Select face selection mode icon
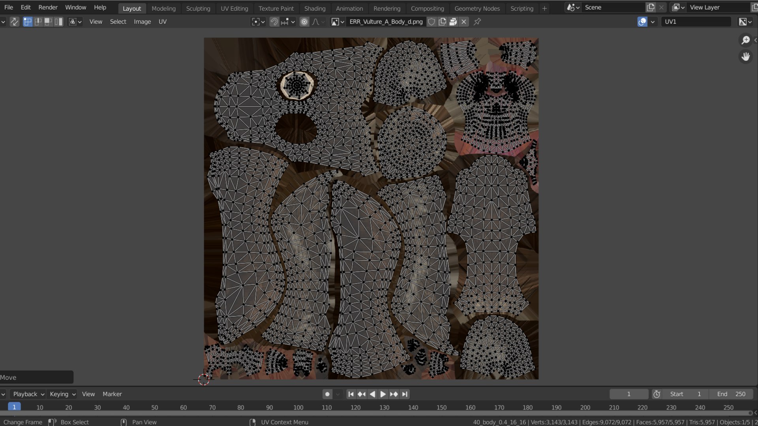The image size is (758, 426). (48, 22)
